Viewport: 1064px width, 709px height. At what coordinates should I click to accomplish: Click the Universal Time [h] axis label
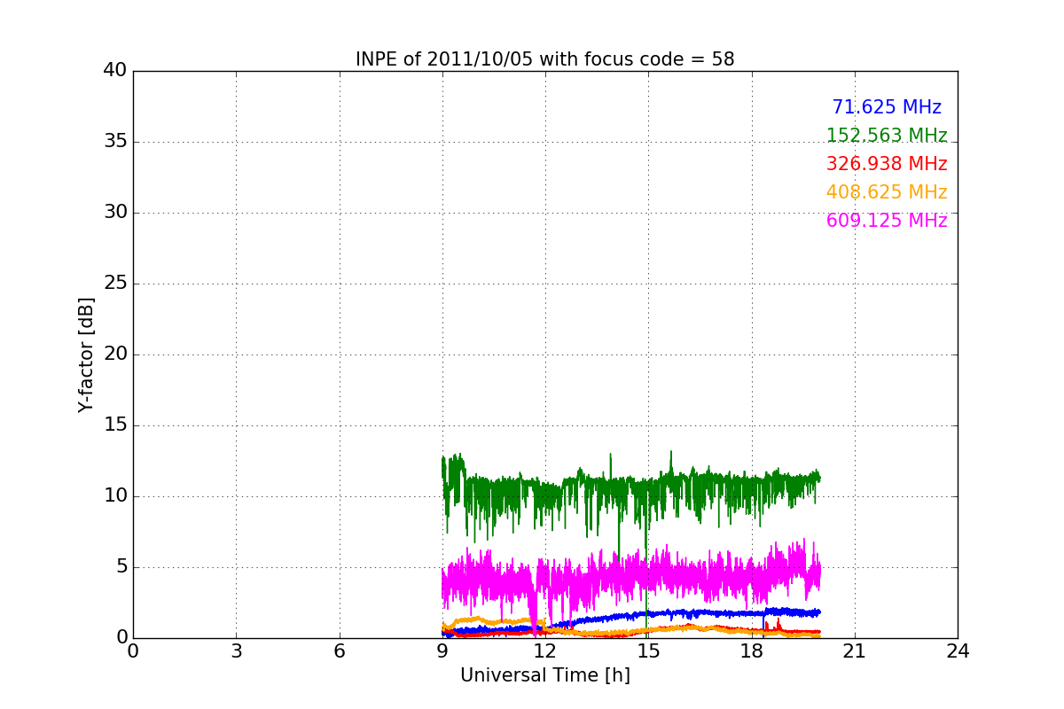[544, 675]
